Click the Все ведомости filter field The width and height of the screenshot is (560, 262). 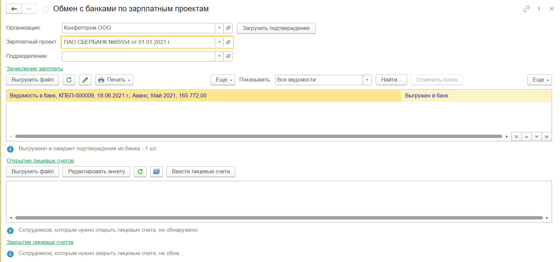pyautogui.click(x=319, y=80)
